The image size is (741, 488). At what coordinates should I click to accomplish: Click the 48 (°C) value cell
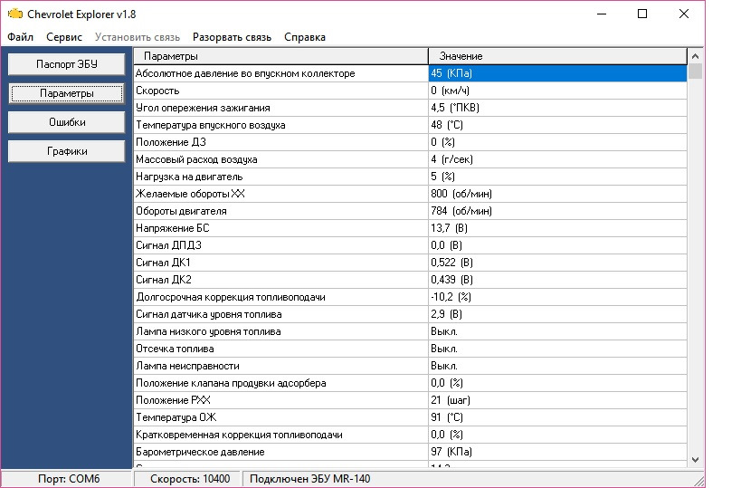pyautogui.click(x=557, y=125)
